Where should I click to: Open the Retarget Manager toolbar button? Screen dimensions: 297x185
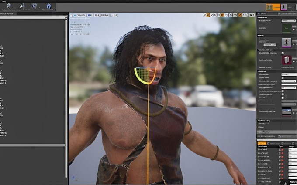click(9, 7)
